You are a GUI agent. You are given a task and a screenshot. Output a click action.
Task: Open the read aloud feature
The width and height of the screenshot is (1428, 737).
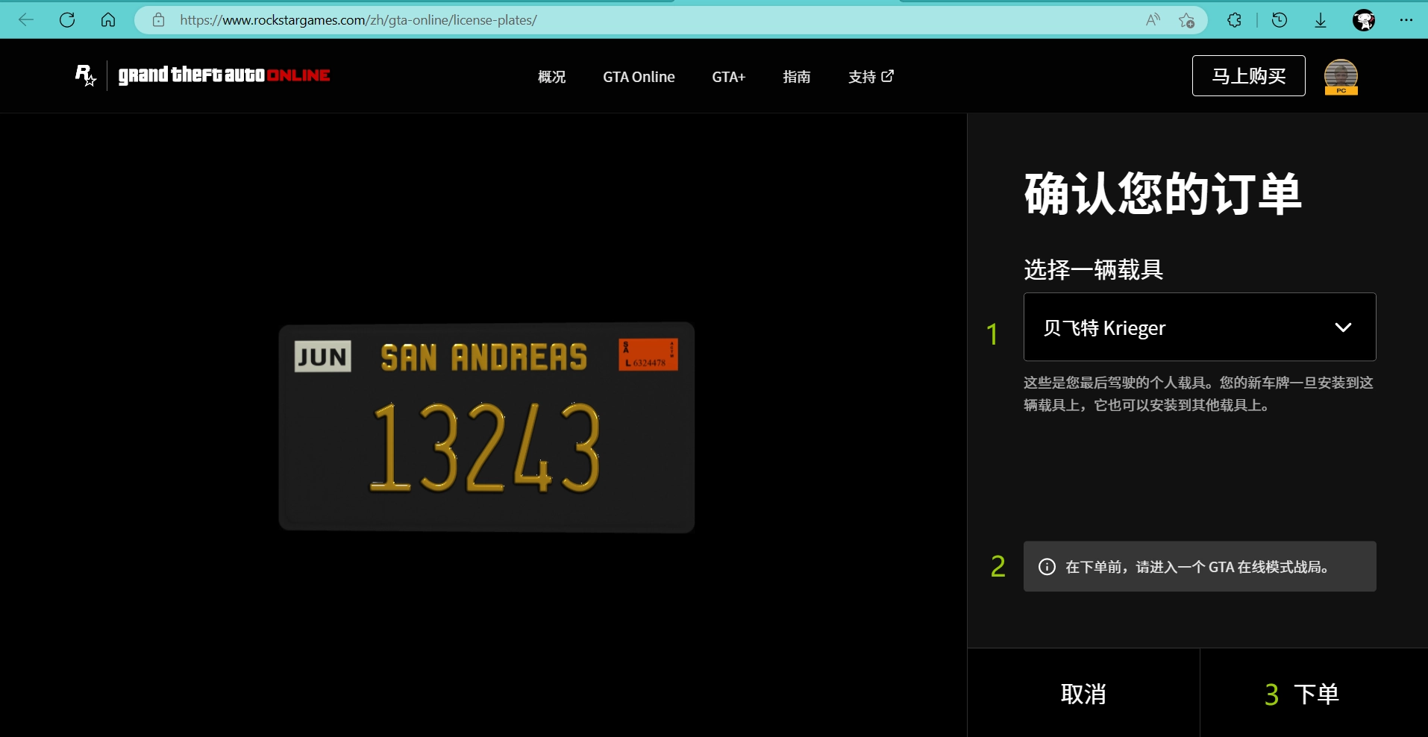[1153, 20]
